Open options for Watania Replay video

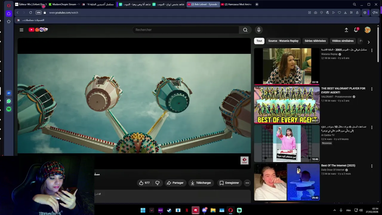(372, 50)
